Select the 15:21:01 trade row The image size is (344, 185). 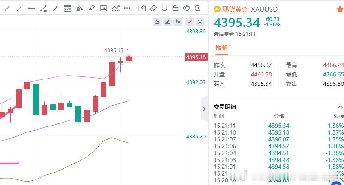(278, 167)
